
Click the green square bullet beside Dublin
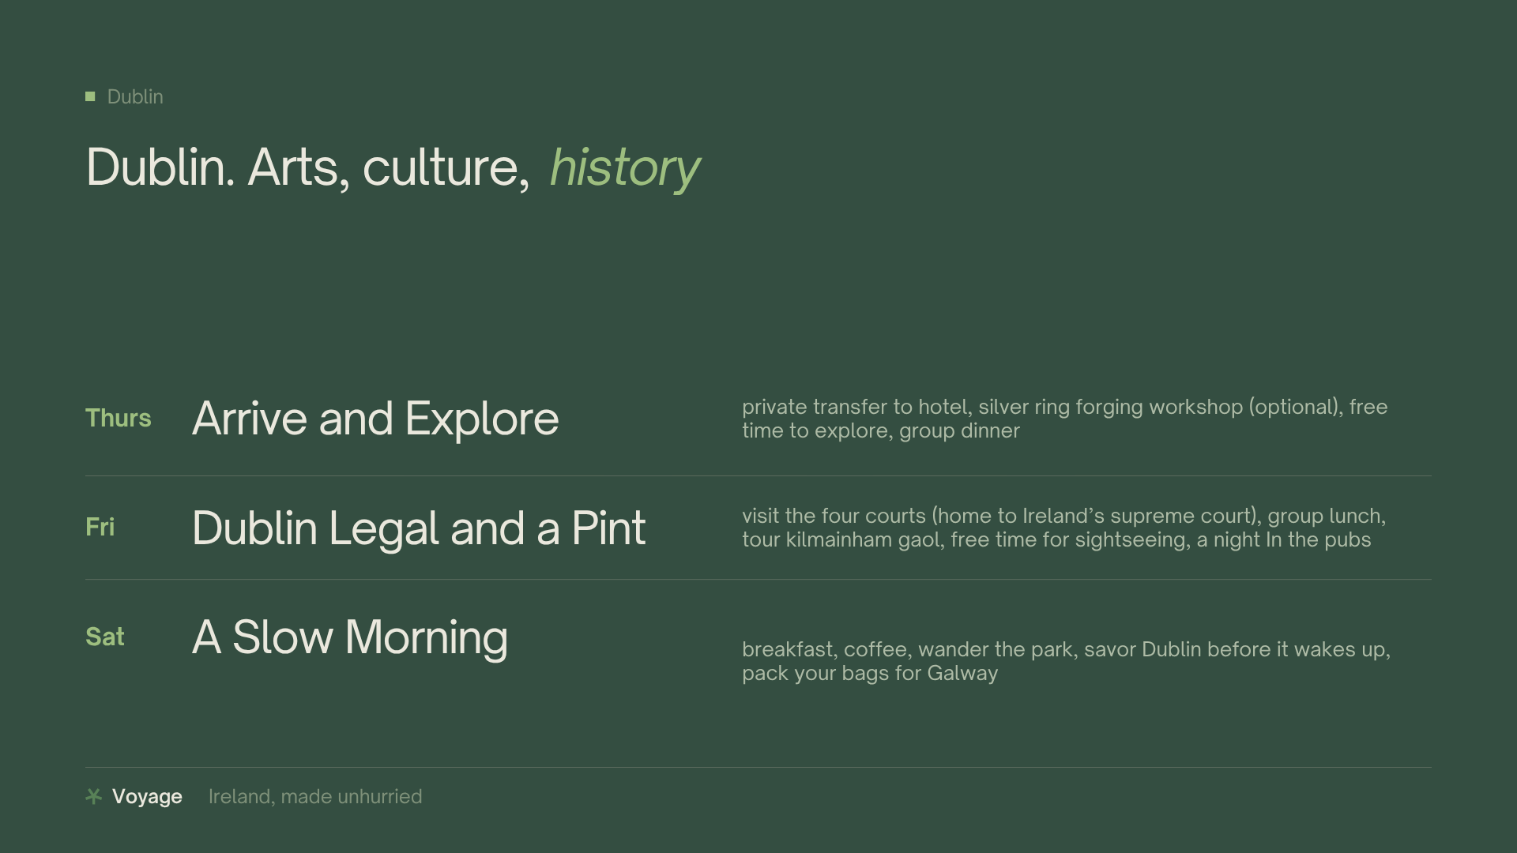[x=90, y=96]
